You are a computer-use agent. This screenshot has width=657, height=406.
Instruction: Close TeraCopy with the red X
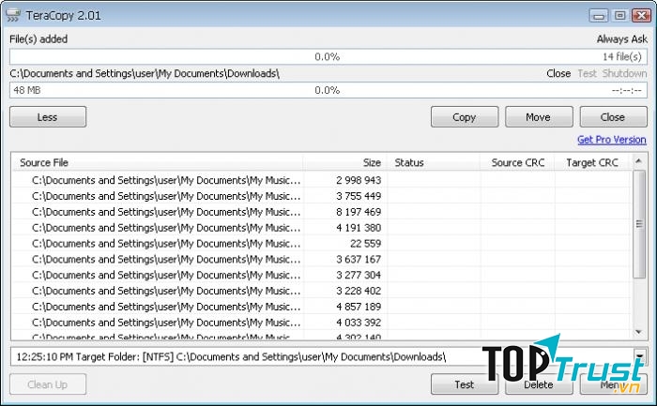point(641,16)
